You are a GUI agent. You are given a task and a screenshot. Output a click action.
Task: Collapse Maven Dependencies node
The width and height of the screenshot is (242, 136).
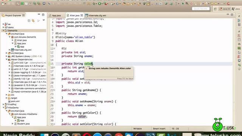click(6, 60)
